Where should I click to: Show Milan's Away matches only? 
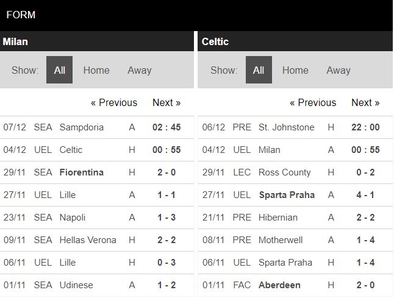pos(139,70)
